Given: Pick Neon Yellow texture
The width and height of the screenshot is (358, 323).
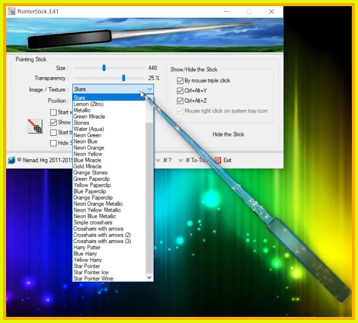Looking at the screenshot, I should [x=109, y=154].
